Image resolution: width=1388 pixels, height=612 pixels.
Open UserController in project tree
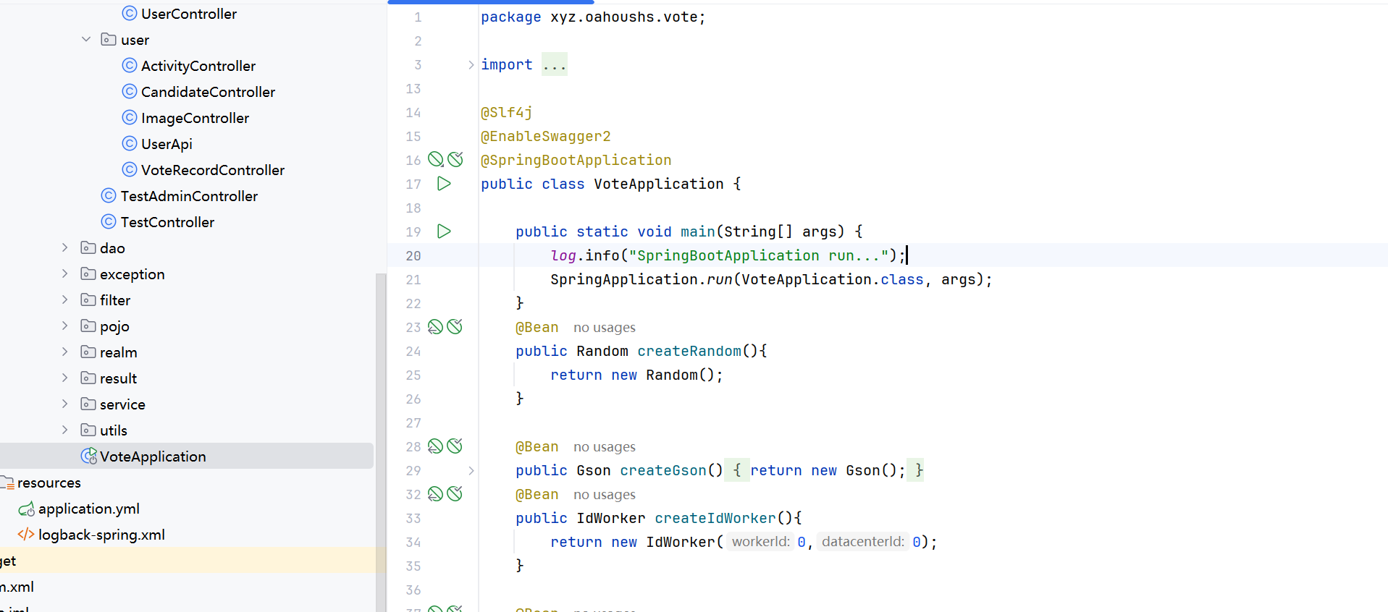189,14
